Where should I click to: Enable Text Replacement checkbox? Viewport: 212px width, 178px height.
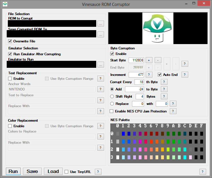[x=10, y=78]
